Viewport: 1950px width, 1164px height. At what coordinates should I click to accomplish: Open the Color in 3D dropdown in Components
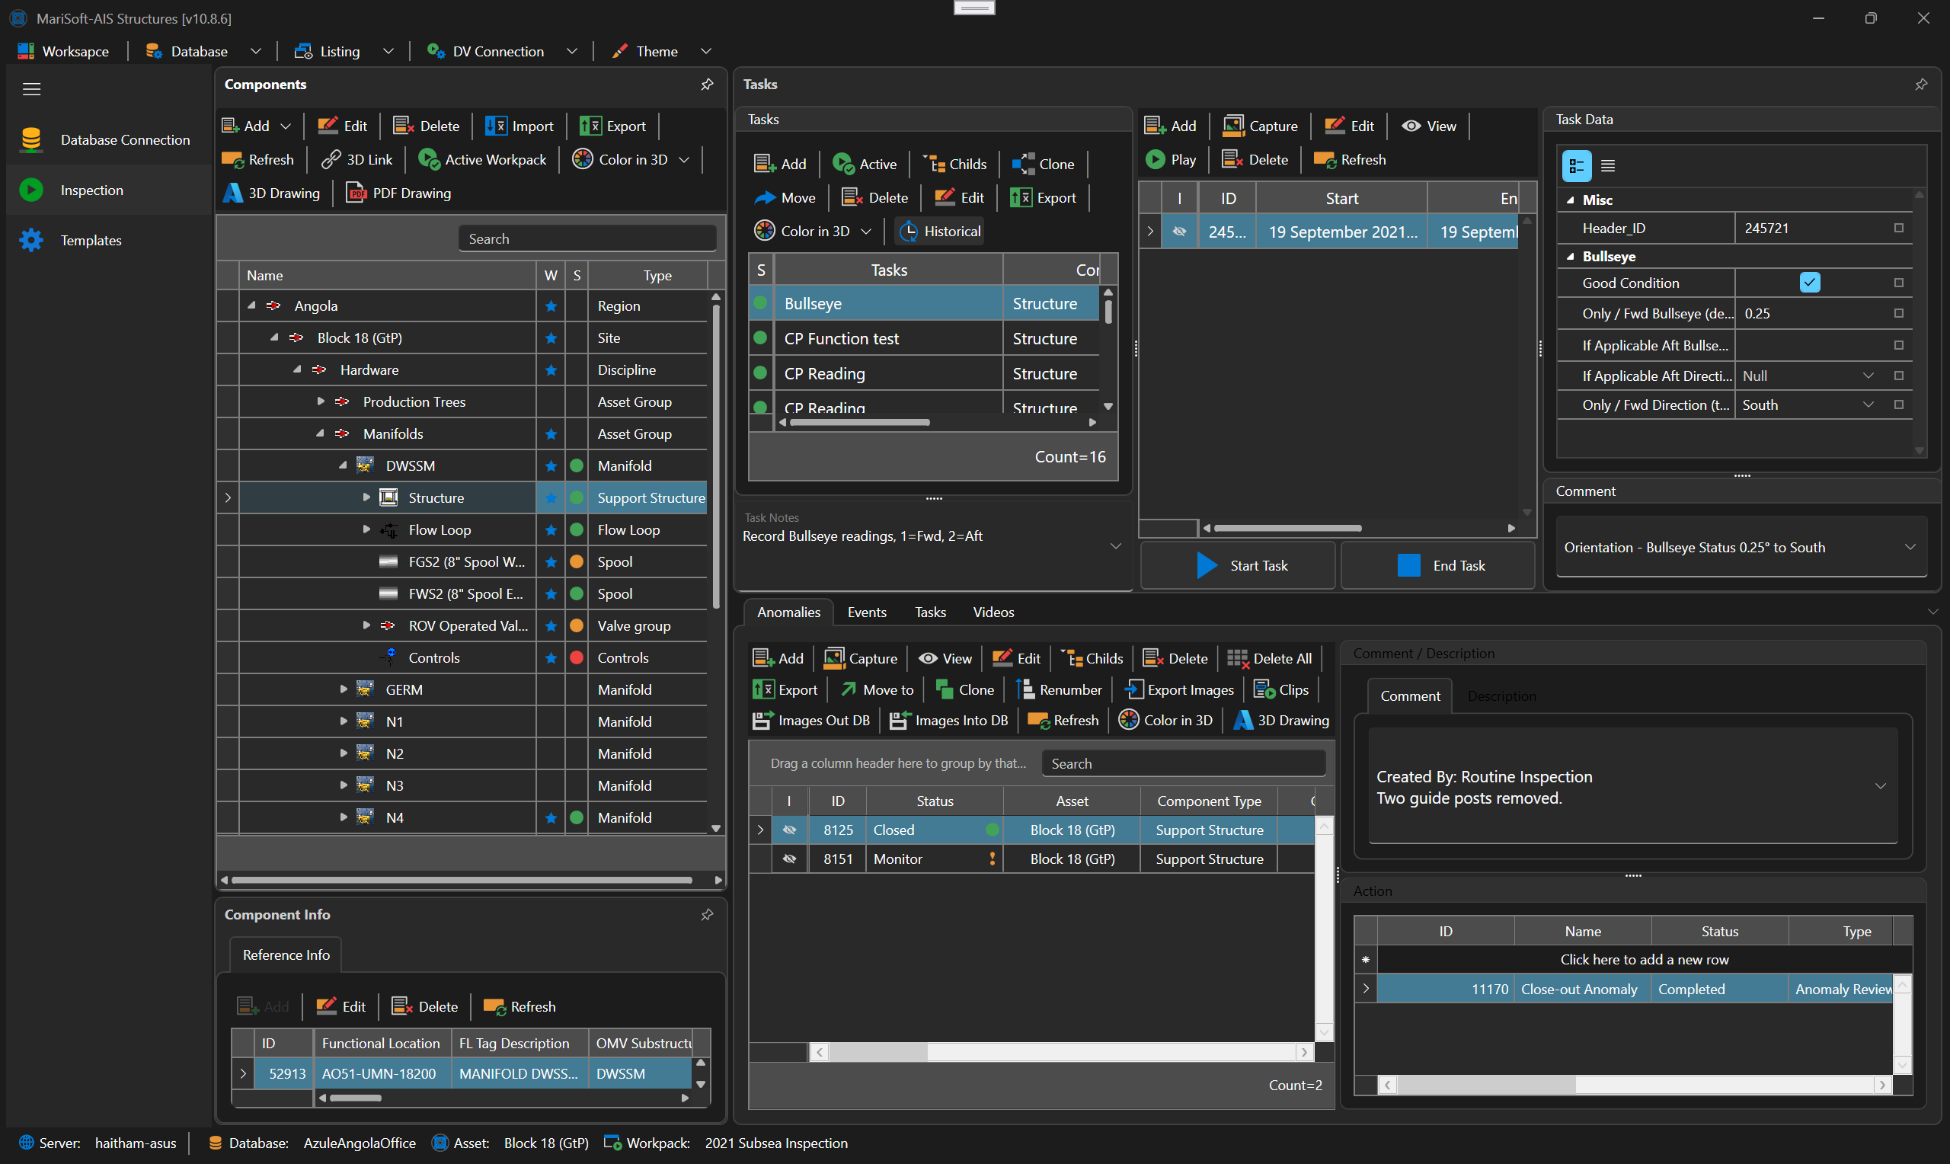click(x=684, y=159)
